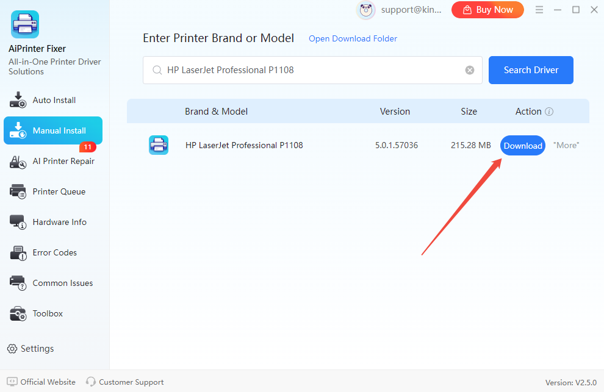Click the Action column info icon
Image resolution: width=604 pixels, height=392 pixels.
tap(549, 112)
